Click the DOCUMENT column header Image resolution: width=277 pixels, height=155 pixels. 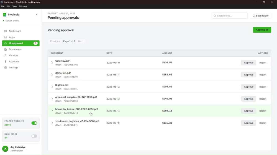tap(57, 53)
